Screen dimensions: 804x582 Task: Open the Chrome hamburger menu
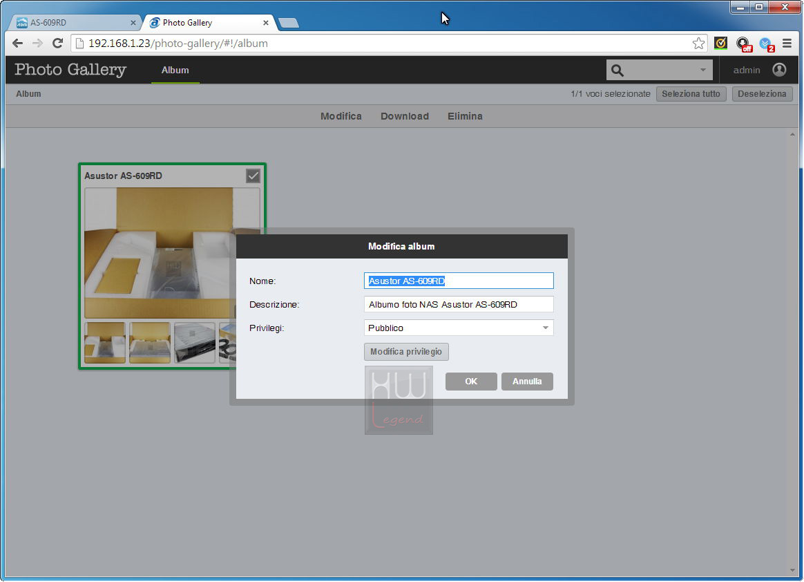[x=787, y=43]
